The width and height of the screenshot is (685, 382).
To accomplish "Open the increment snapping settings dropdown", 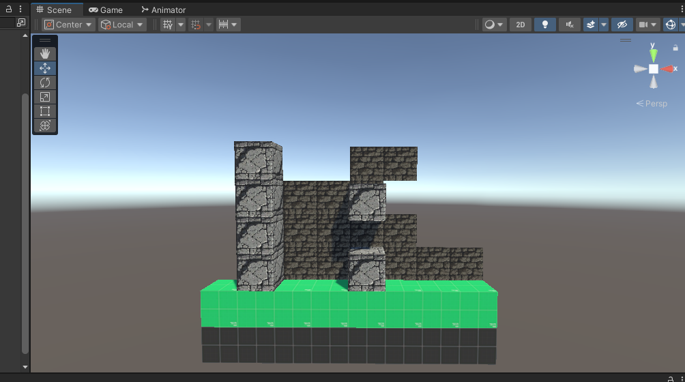I will (x=228, y=25).
